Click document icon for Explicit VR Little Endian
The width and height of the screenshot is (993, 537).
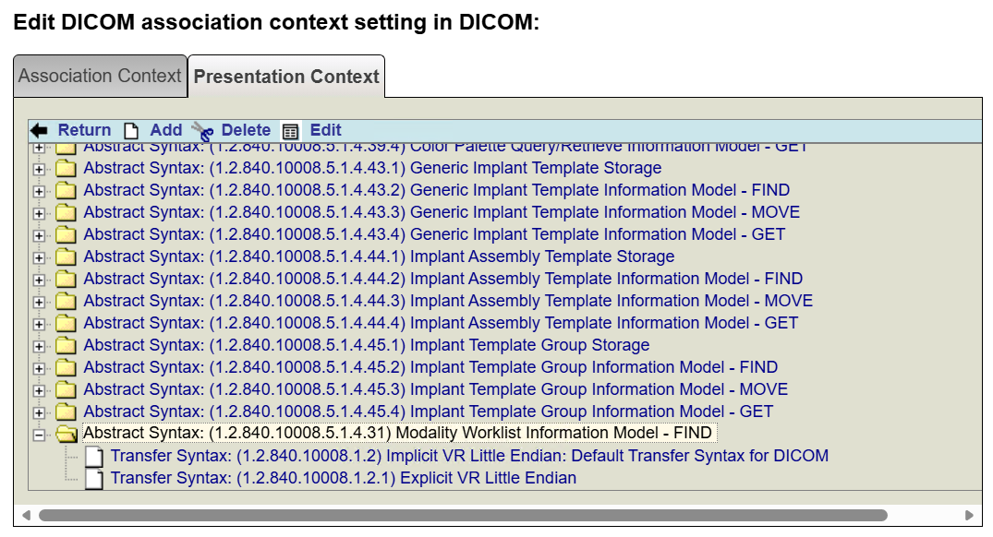pos(93,478)
